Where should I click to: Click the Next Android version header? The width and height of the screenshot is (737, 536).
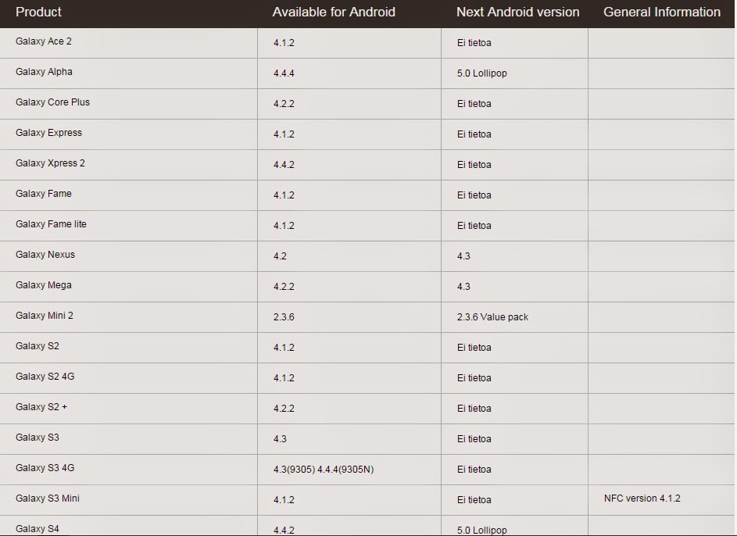517,12
